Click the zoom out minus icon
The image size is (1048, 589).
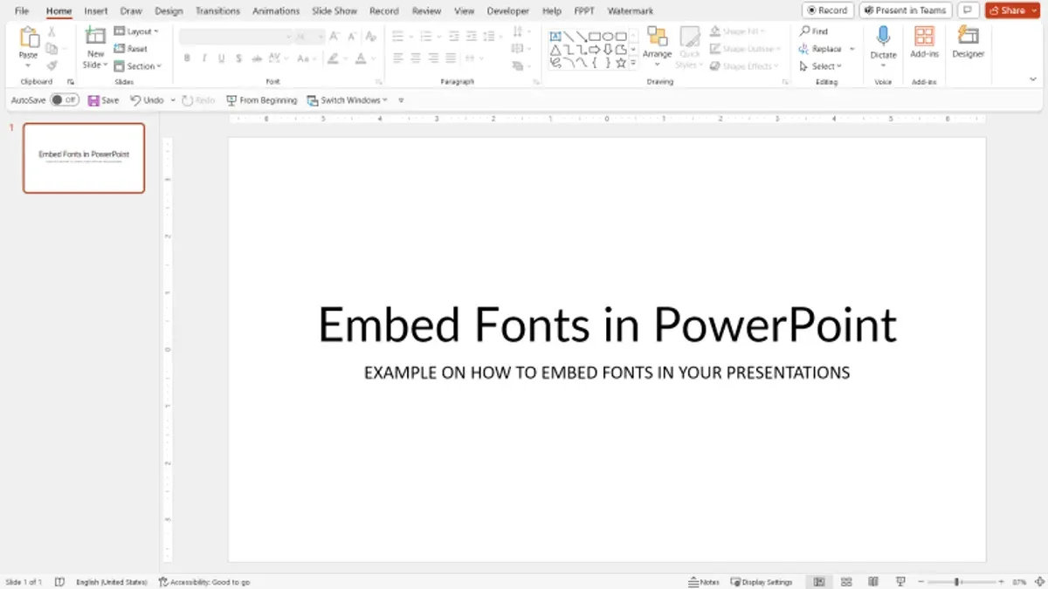(921, 582)
